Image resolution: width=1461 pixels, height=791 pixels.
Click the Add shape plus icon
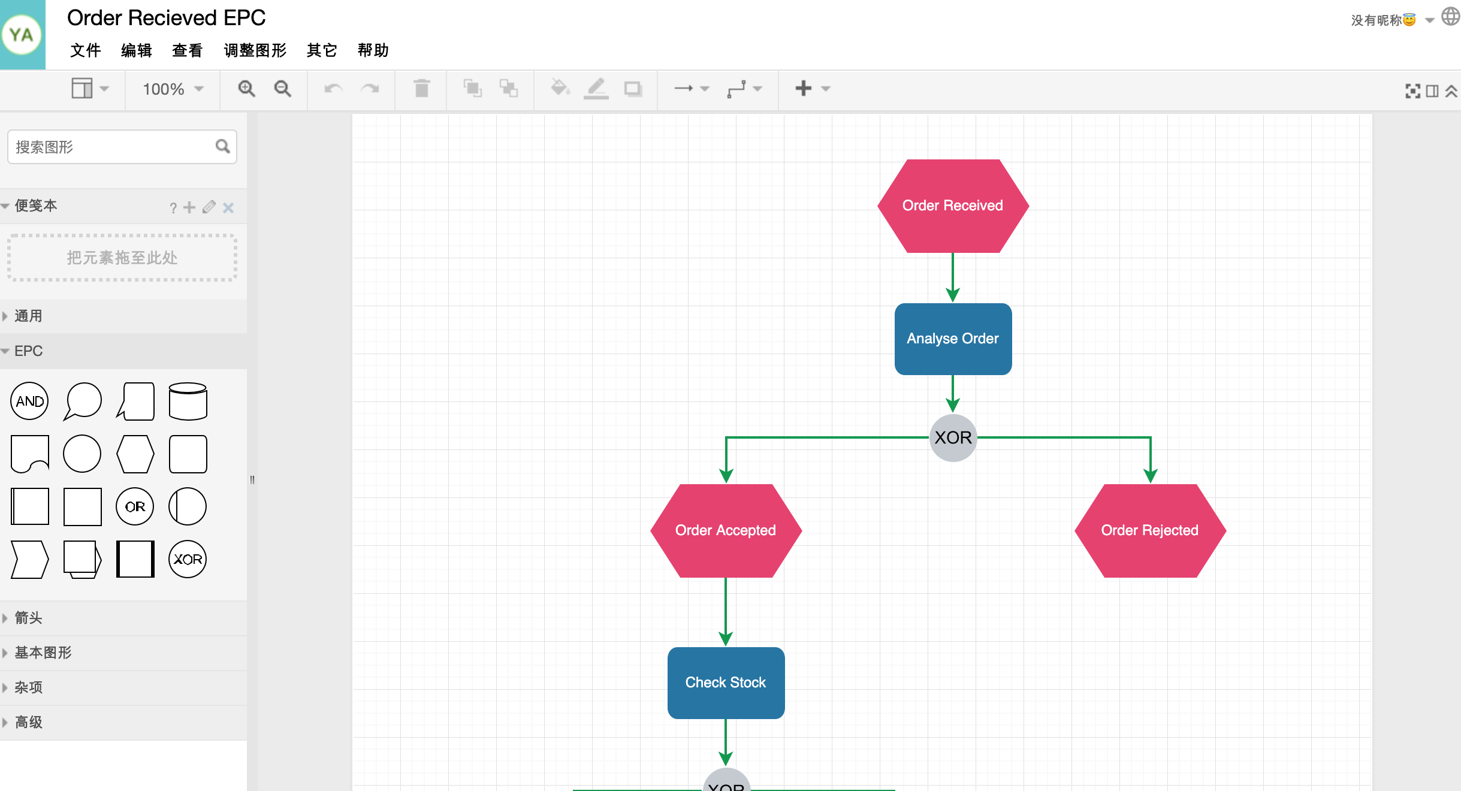(x=802, y=87)
